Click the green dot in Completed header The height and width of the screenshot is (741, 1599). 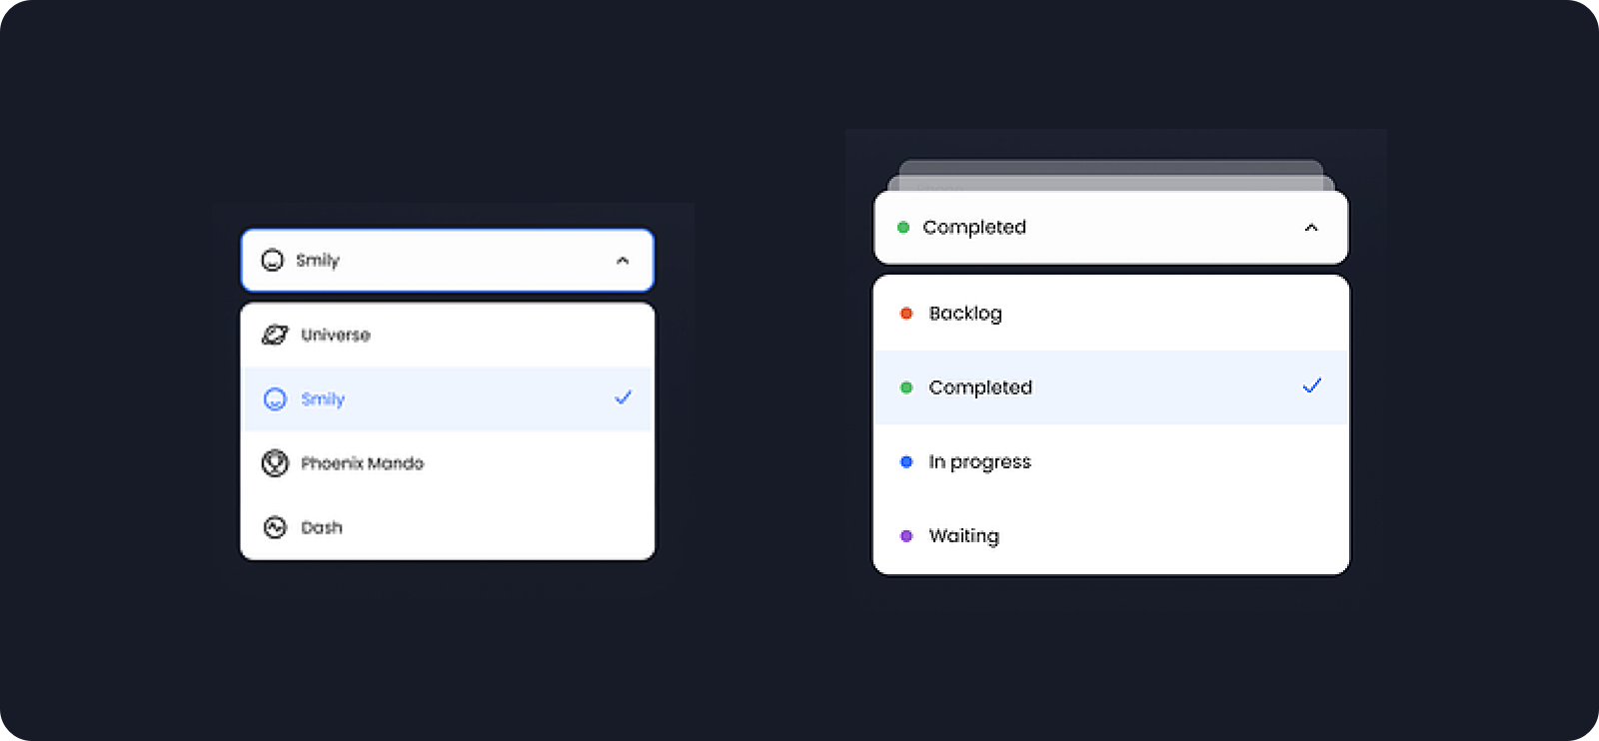tap(903, 228)
